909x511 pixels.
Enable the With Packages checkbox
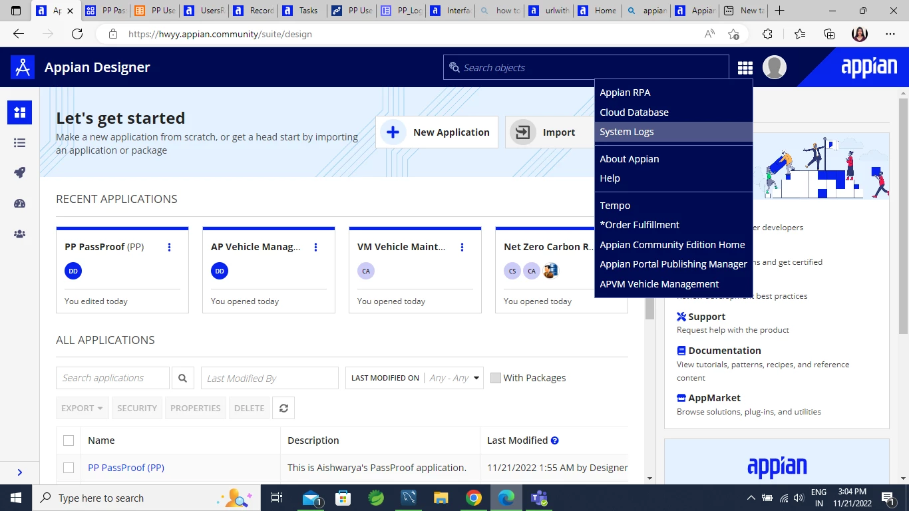click(x=496, y=378)
